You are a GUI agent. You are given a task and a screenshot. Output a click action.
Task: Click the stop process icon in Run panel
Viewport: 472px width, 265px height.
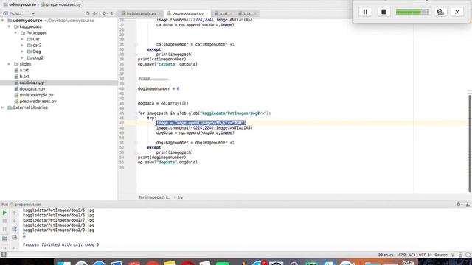coord(4,221)
